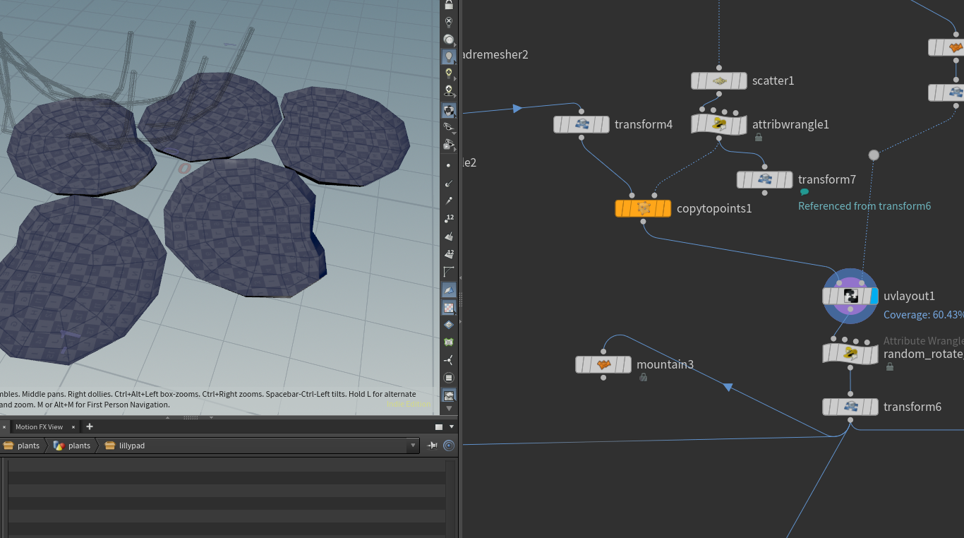Image resolution: width=964 pixels, height=538 pixels.
Task: Select the transform4 node
Action: (x=582, y=124)
